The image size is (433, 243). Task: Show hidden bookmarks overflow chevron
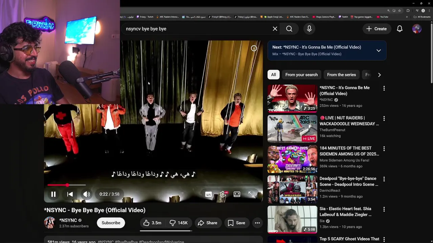click(407, 17)
